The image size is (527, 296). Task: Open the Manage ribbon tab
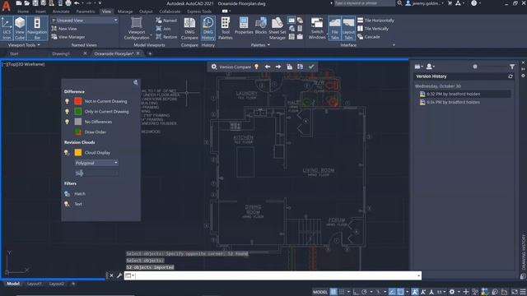125,12
